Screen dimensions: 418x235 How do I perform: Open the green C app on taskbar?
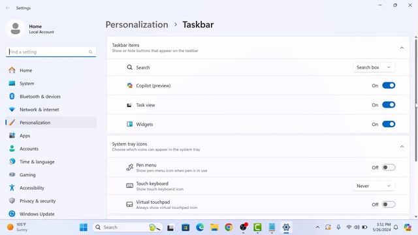(257, 227)
